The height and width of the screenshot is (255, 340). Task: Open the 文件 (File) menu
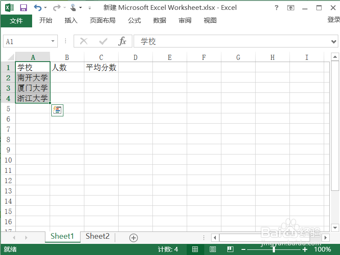(16, 21)
